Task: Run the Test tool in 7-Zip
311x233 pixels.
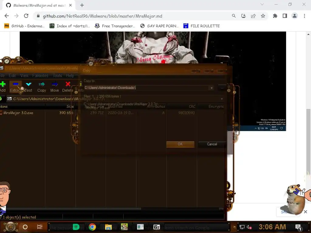Action: pyautogui.click(x=29, y=86)
